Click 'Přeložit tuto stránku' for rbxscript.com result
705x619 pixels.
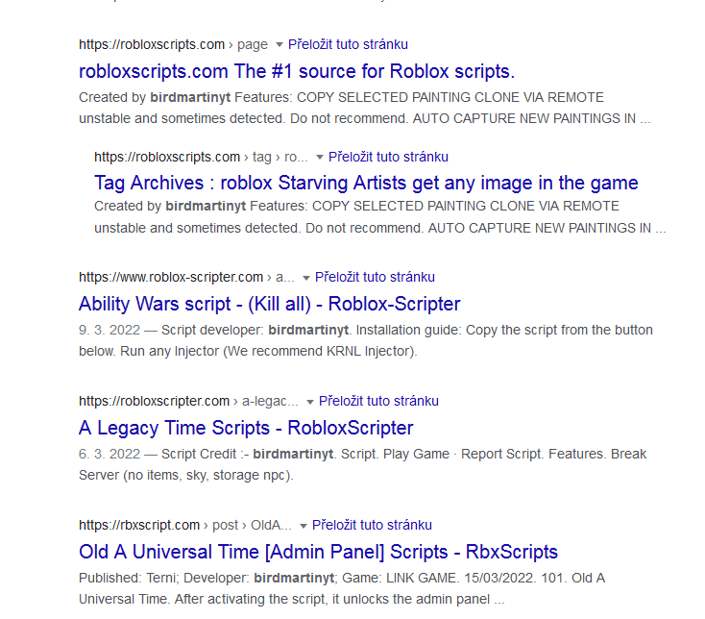pos(372,525)
